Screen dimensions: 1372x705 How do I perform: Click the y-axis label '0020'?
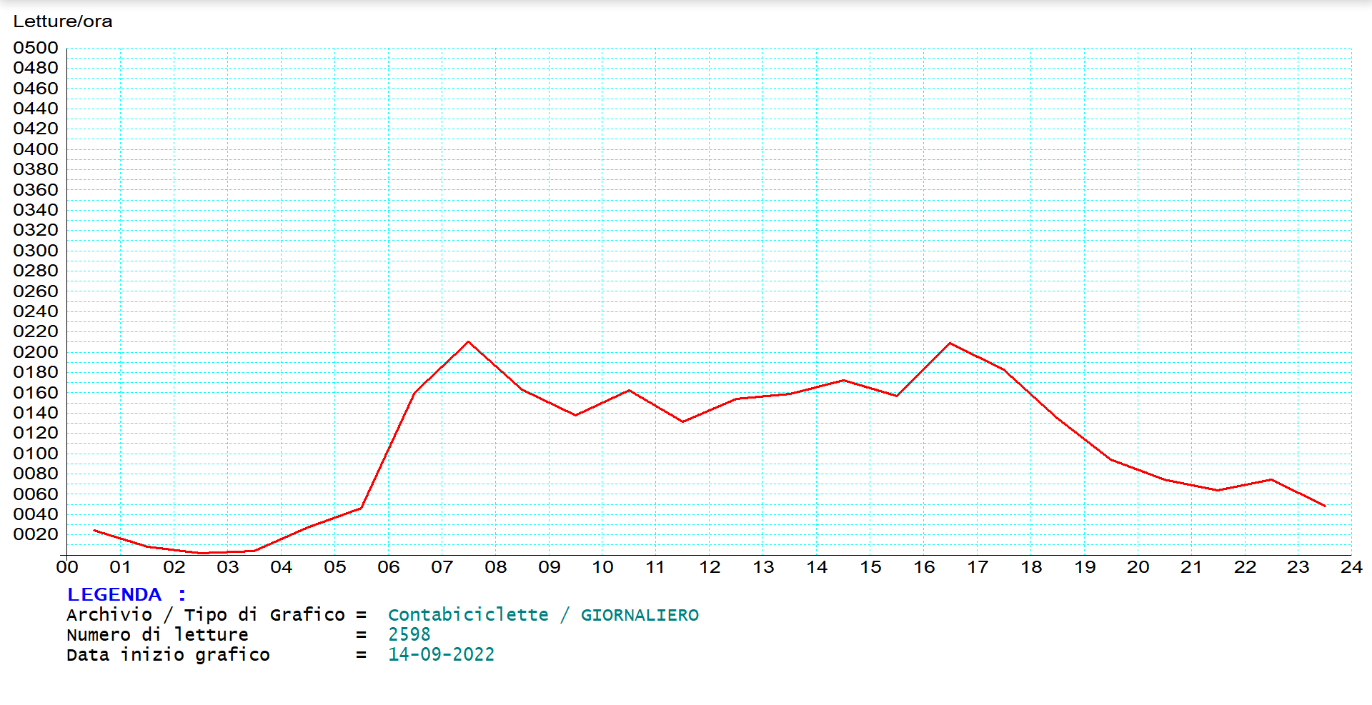click(36, 534)
